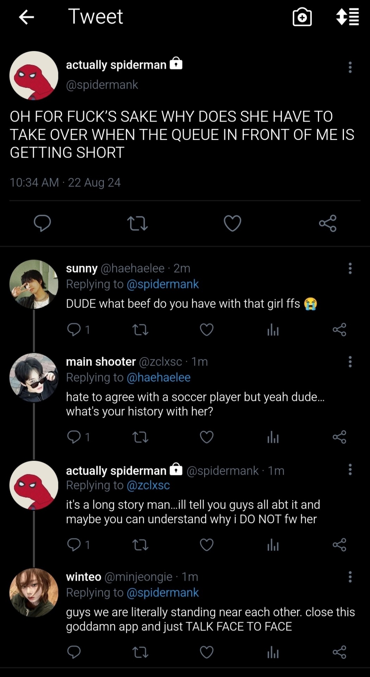This screenshot has height=677, width=370.
Task: Like main shooter's reply
Action: click(207, 437)
